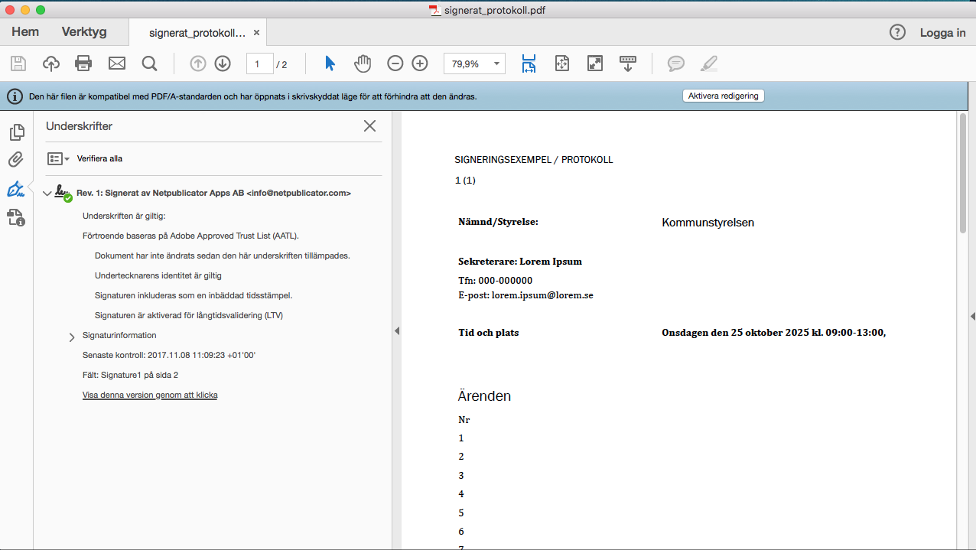Open the attachments paperclip panel
This screenshot has width=976, height=550.
pyautogui.click(x=16, y=160)
